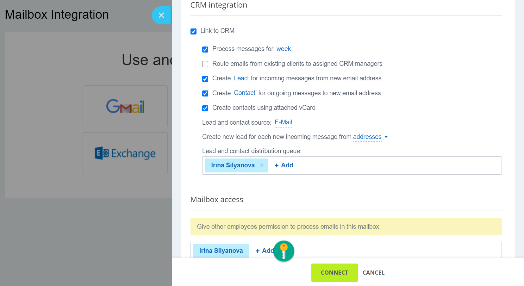
Task: Add an employee to the distribution queue
Action: (x=283, y=165)
